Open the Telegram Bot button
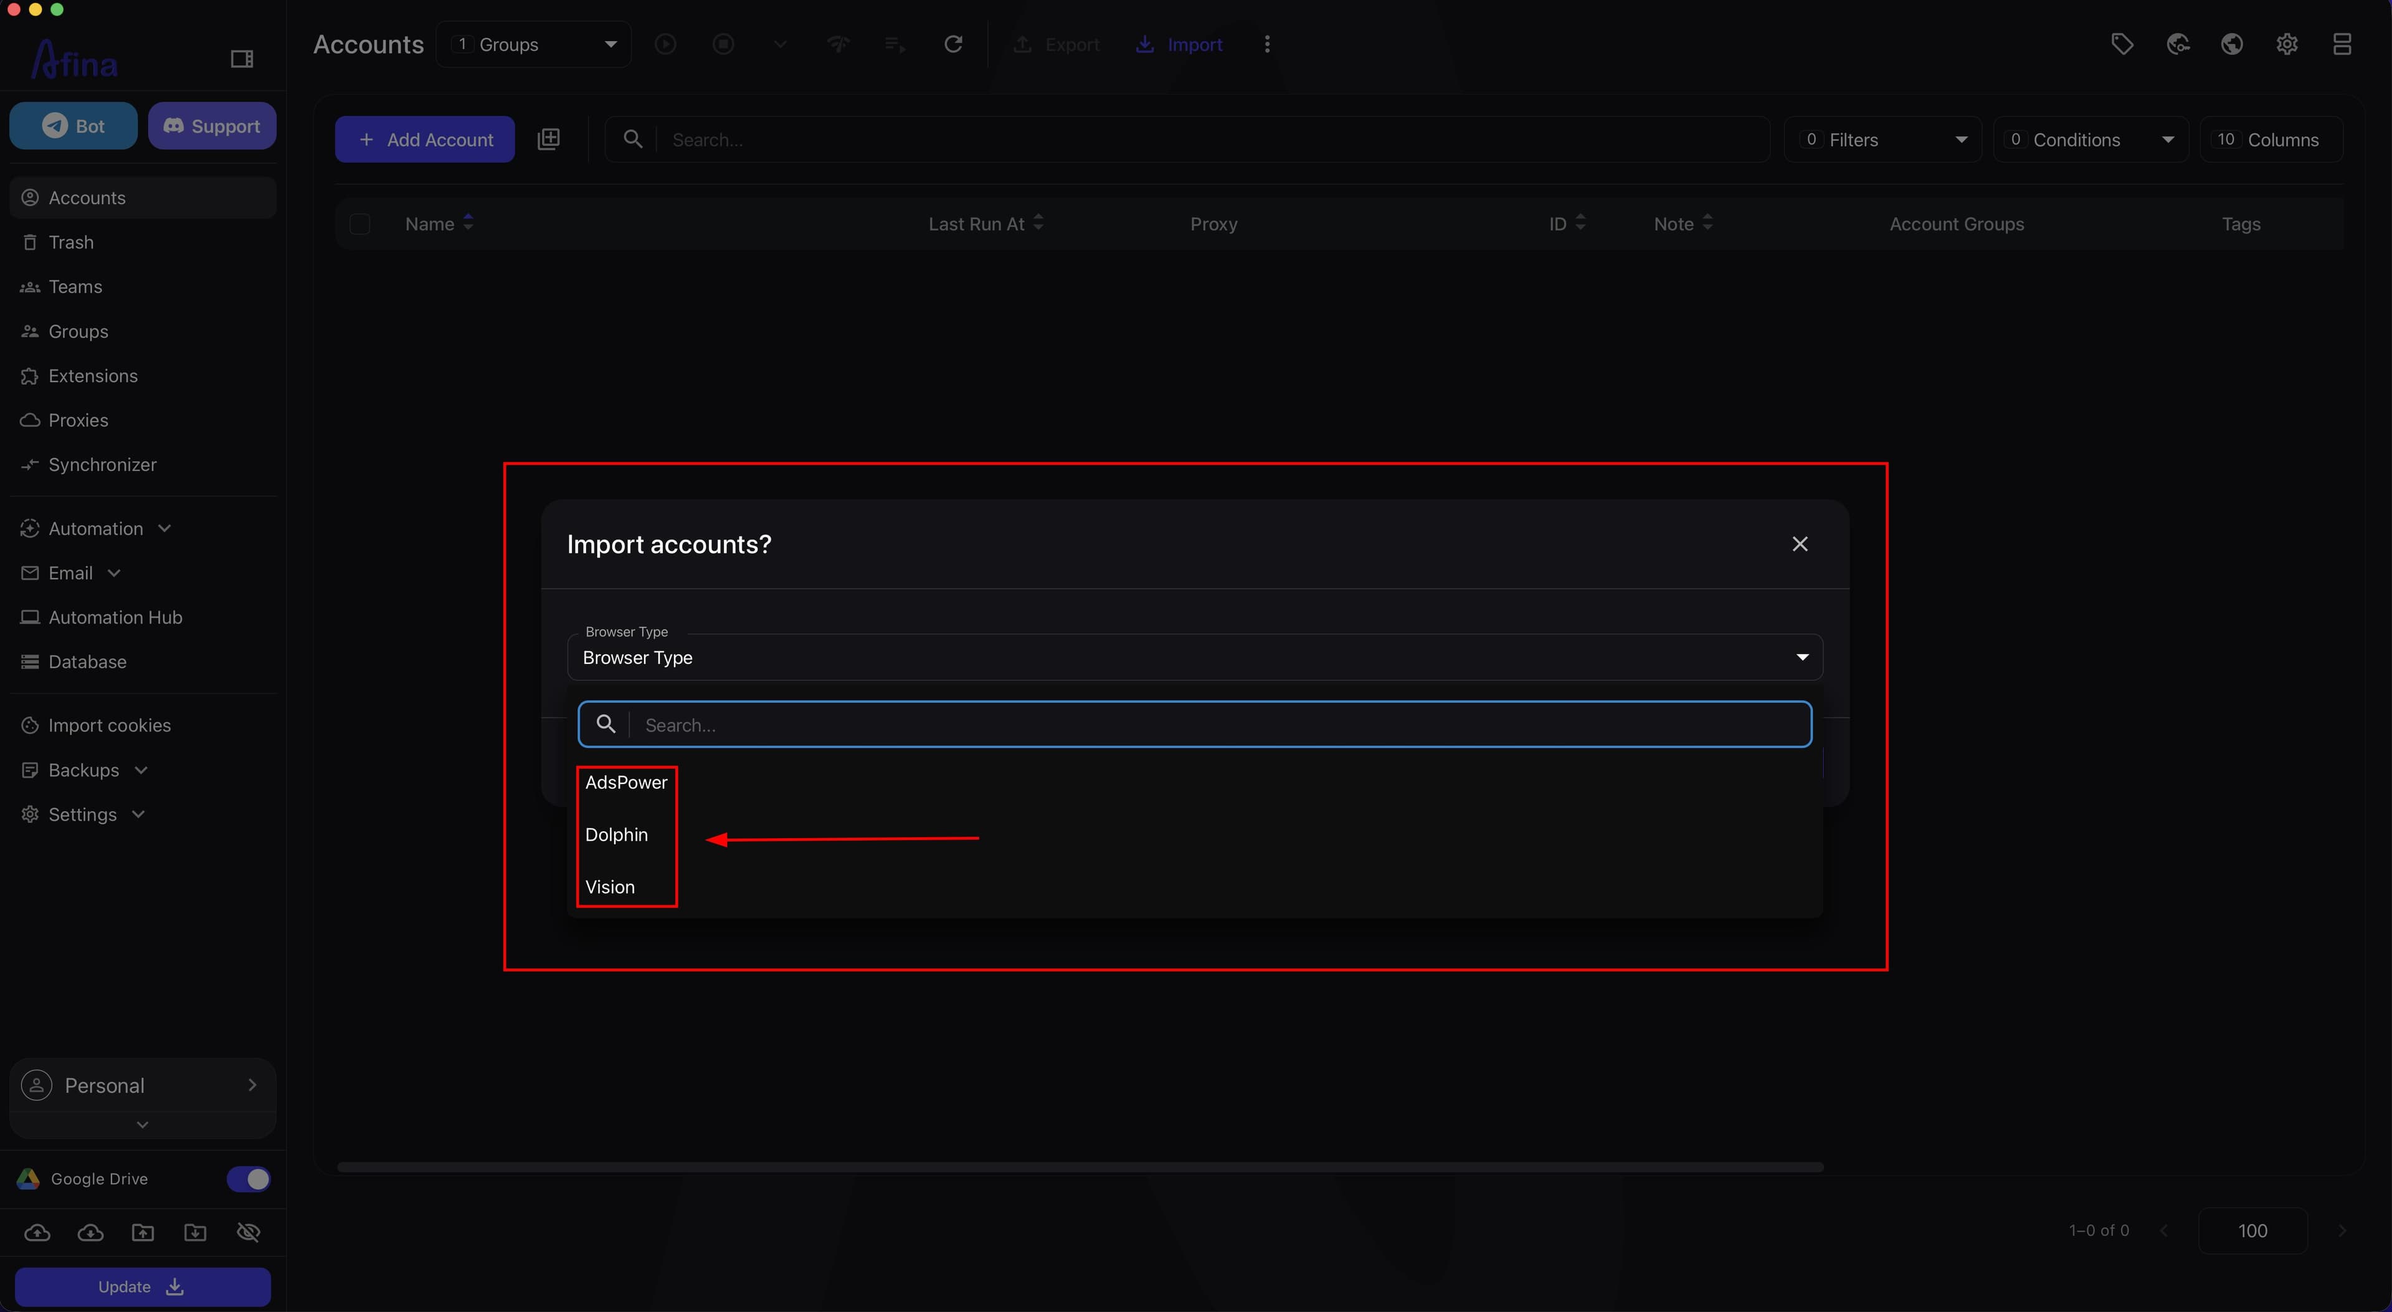Screen dimensions: 2392x1312 (74, 125)
